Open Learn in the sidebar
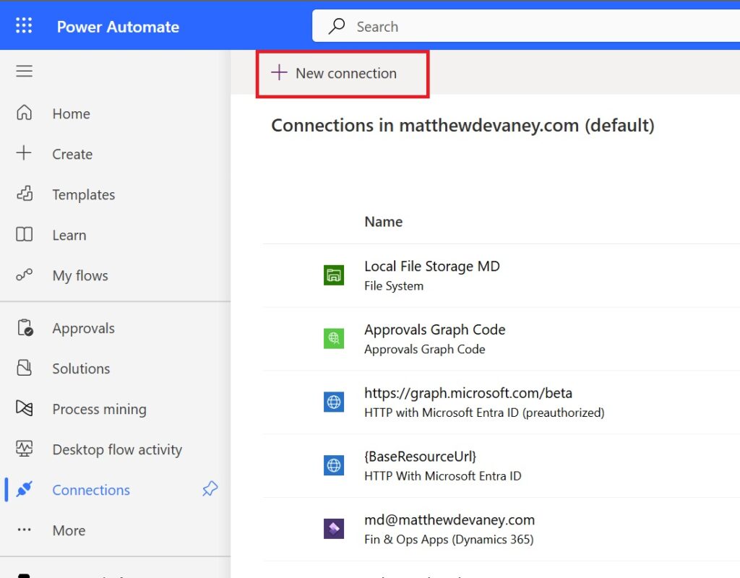Image resolution: width=740 pixels, height=578 pixels. 69,235
